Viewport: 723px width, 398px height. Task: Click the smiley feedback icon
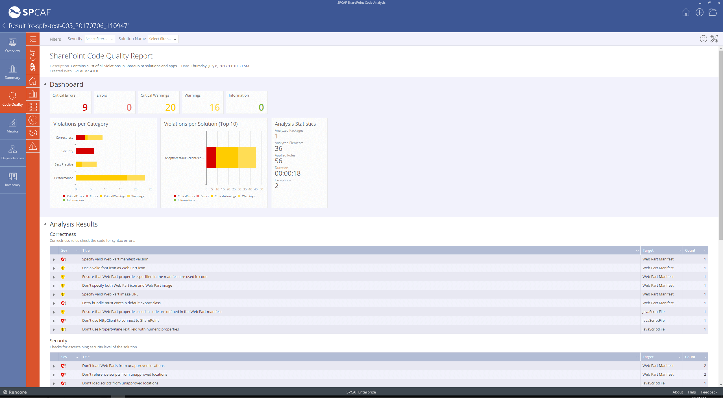point(704,39)
